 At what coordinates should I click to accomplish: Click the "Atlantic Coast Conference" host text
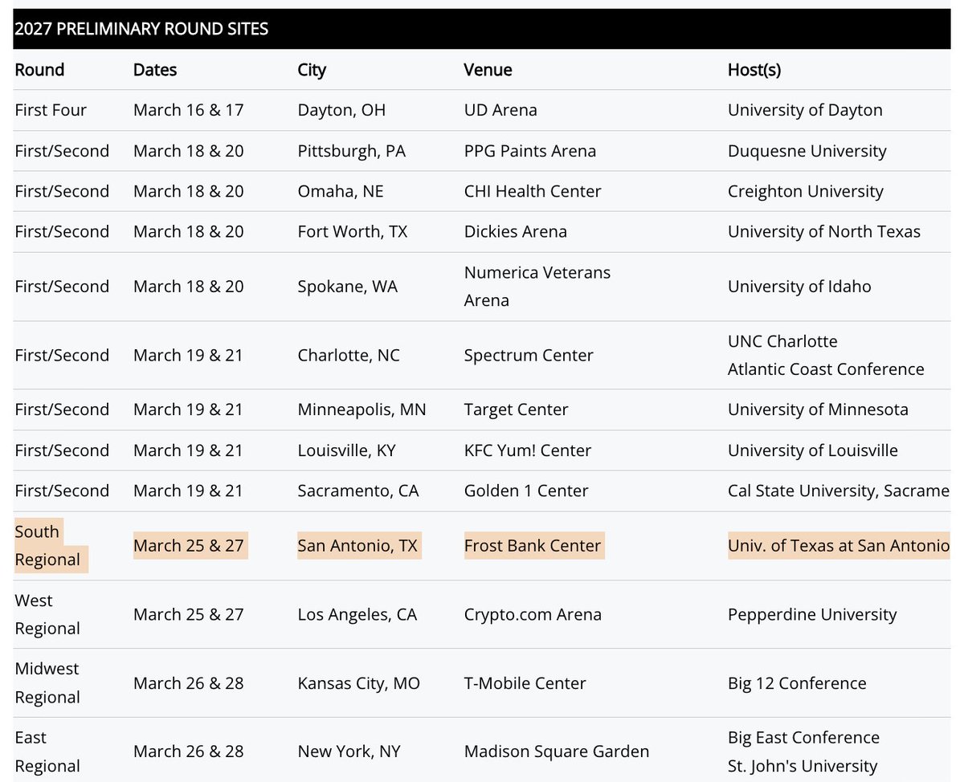point(826,369)
